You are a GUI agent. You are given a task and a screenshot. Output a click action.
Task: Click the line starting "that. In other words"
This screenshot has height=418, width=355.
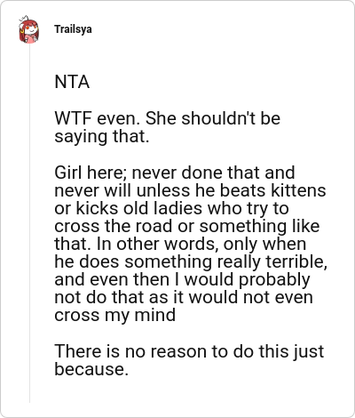pyautogui.click(x=180, y=244)
